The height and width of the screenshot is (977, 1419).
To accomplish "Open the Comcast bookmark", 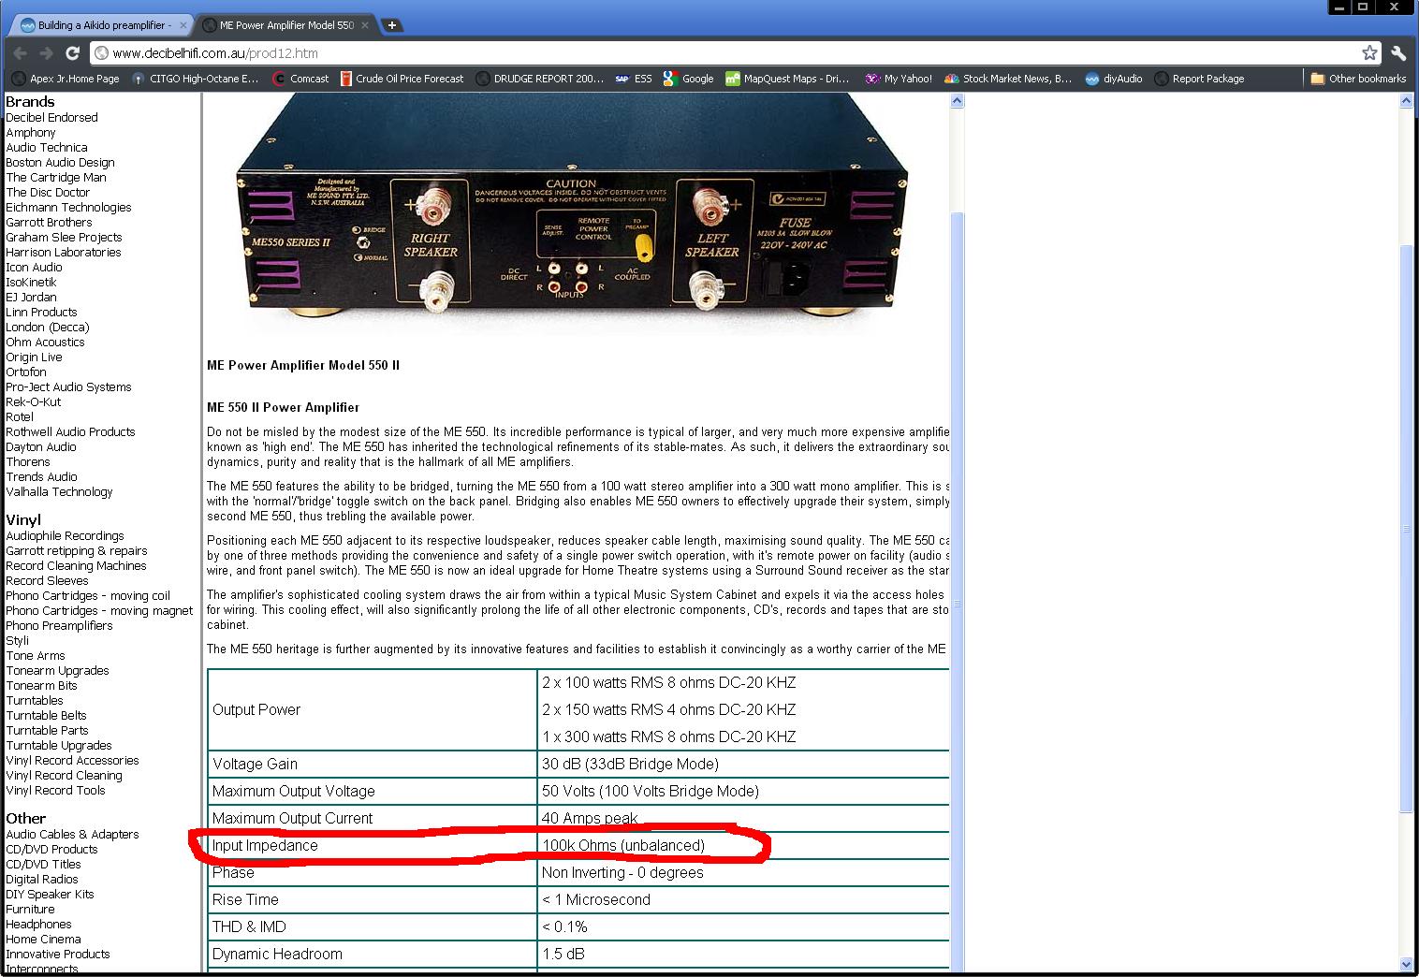I will point(300,79).
